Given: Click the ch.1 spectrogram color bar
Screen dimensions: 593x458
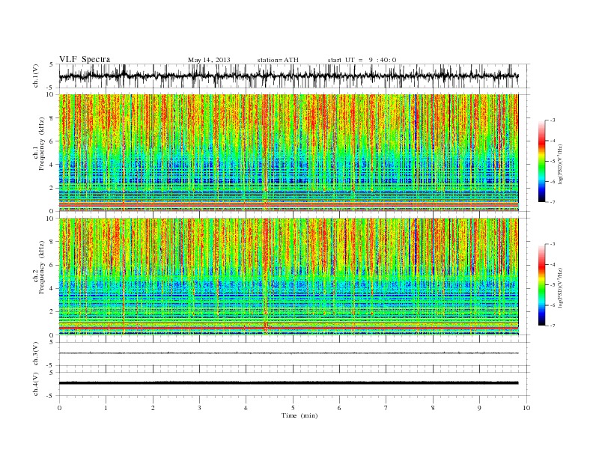Looking at the screenshot, I should [x=541, y=161].
